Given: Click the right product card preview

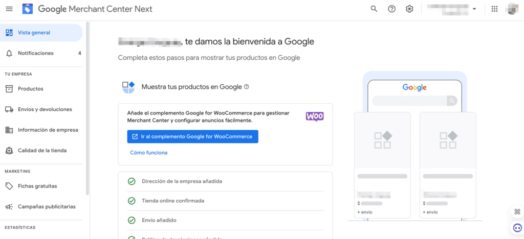Looking at the screenshot, I should point(448,165).
